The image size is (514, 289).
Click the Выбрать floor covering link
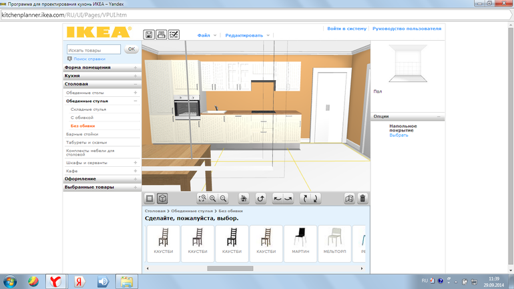click(x=399, y=135)
